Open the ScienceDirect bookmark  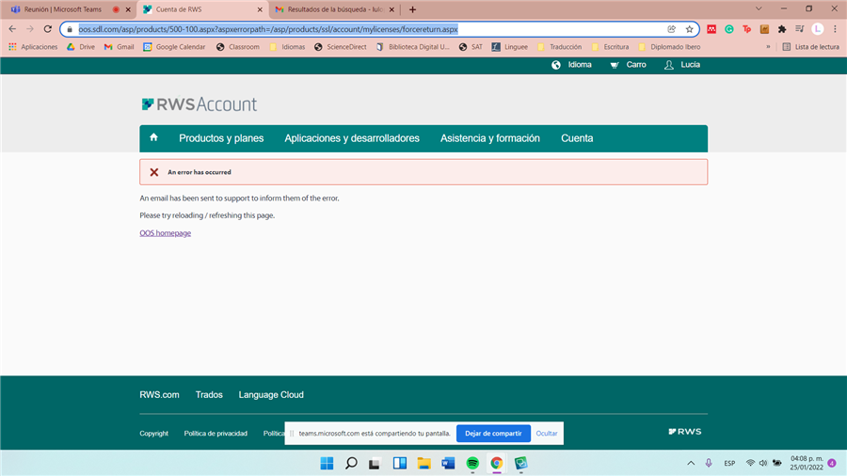[341, 47]
